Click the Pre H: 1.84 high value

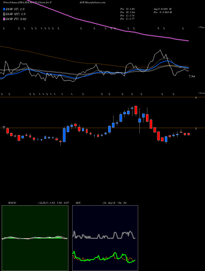128,12
